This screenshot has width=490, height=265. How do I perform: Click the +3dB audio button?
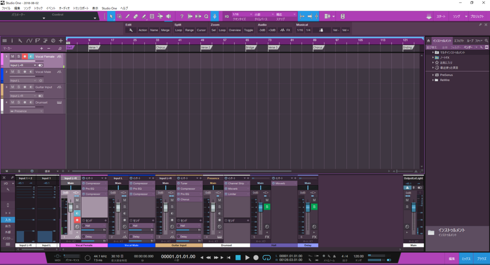[272, 30]
